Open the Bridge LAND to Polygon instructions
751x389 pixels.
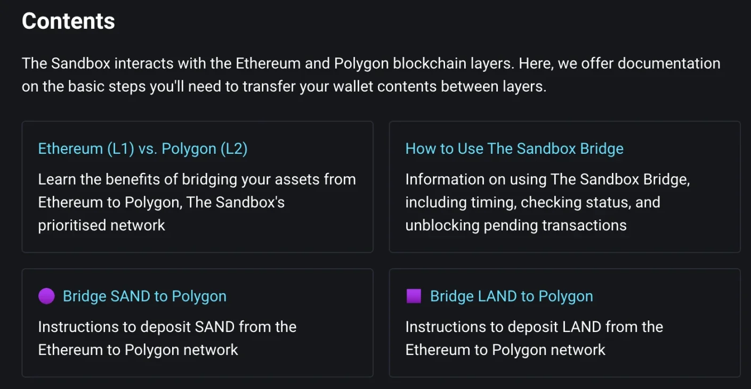click(511, 296)
